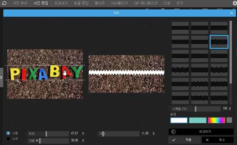Screen dimensions: 237x145
Task: Open the 사진 뷰어 tab
Action: click(20, 3)
